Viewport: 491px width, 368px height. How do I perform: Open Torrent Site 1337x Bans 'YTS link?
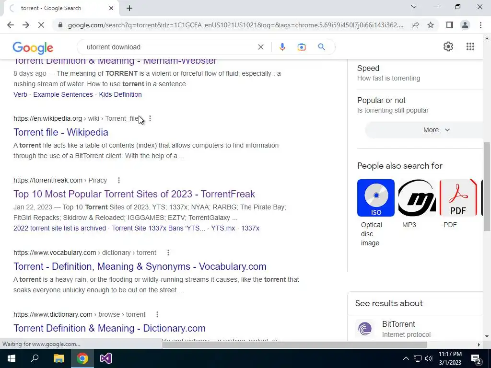158,228
